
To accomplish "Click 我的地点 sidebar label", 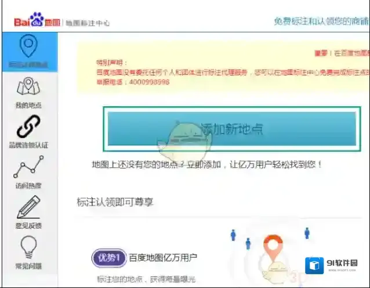I will click(x=28, y=105).
